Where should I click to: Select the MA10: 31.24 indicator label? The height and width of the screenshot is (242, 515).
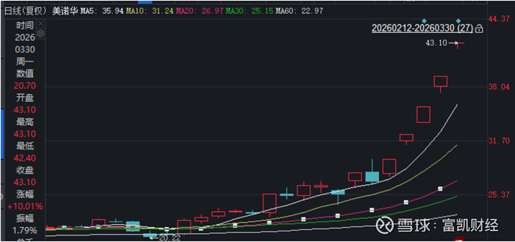149,11
